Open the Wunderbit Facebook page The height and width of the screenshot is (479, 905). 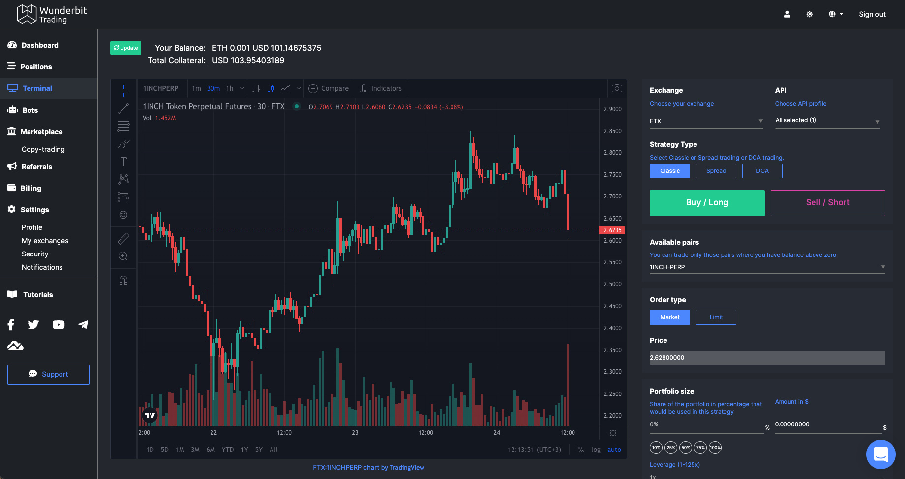tap(11, 324)
